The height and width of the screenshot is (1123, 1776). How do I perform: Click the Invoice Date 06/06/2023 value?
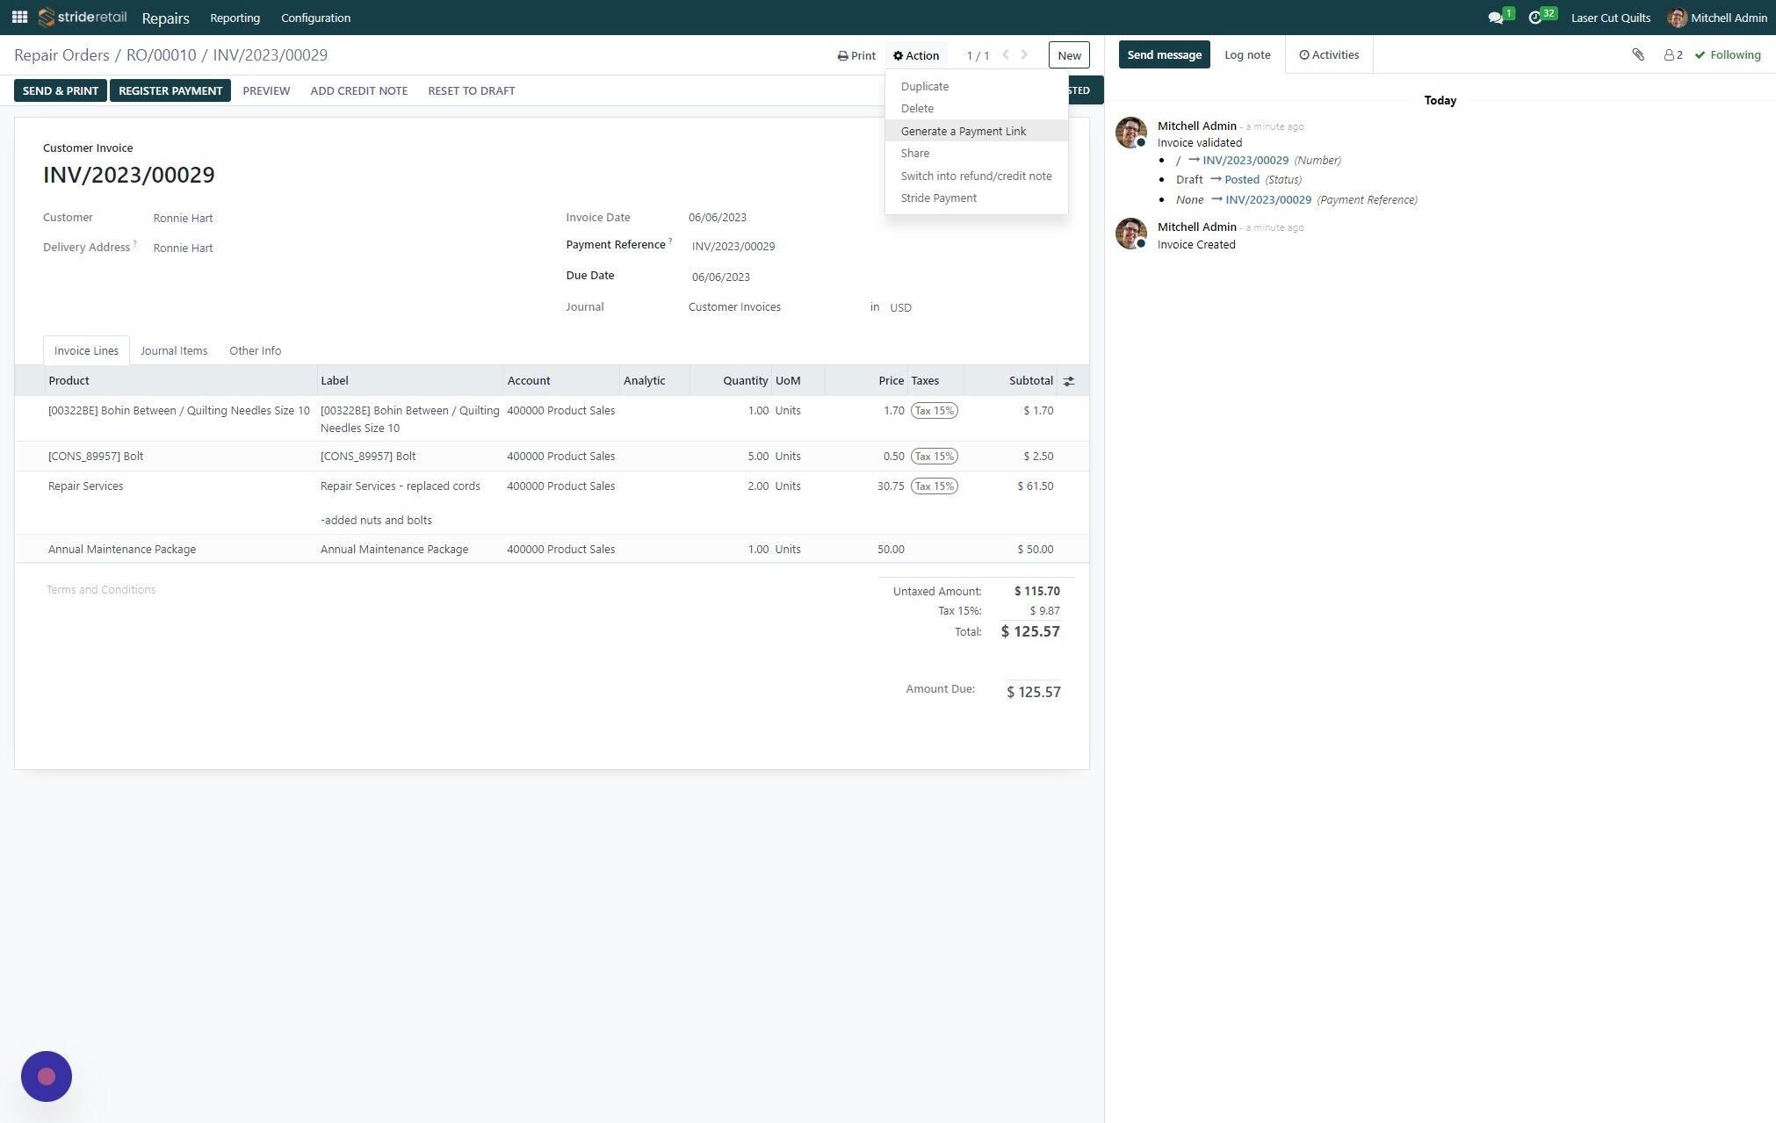pos(718,217)
